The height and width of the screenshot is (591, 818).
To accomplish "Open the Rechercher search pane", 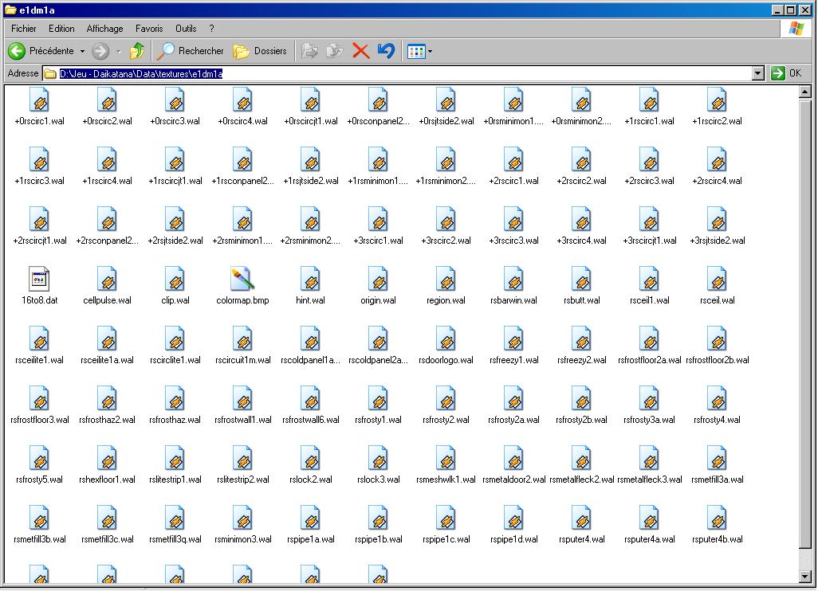I will tap(191, 51).
